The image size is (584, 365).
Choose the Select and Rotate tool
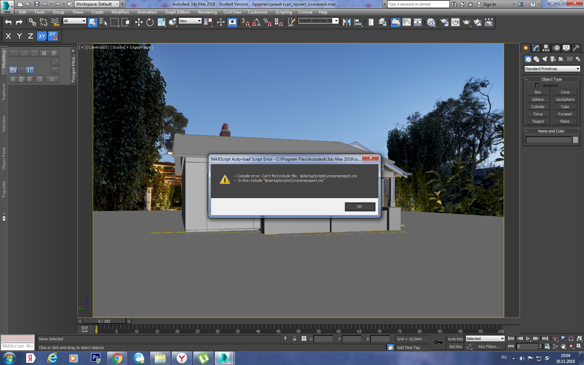[150, 22]
